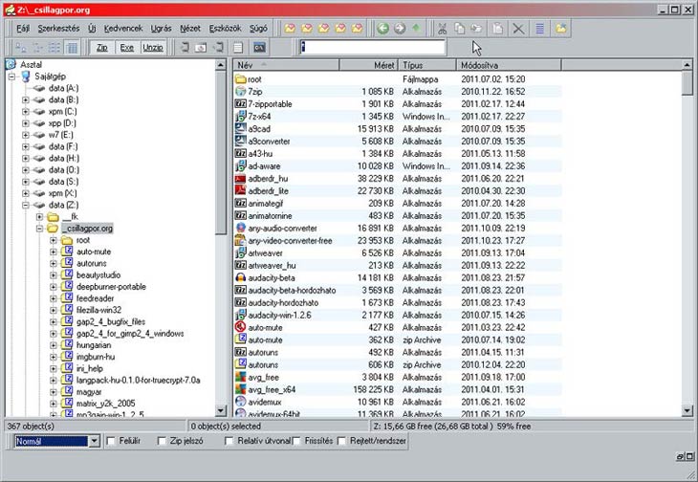Click the Unzip button

pos(153,47)
